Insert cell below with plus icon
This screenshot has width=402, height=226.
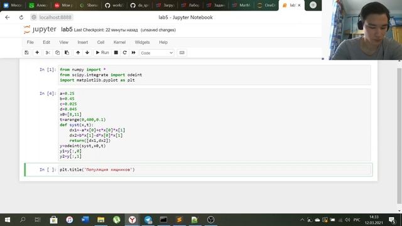click(x=37, y=53)
